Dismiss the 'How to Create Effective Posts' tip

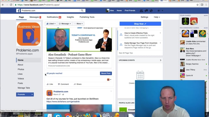click(x=160, y=33)
